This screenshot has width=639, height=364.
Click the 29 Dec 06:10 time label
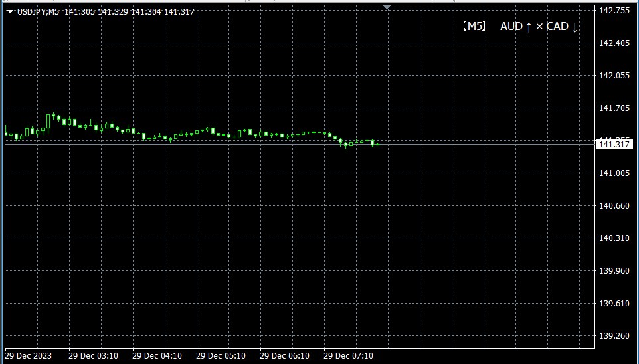tap(284, 356)
